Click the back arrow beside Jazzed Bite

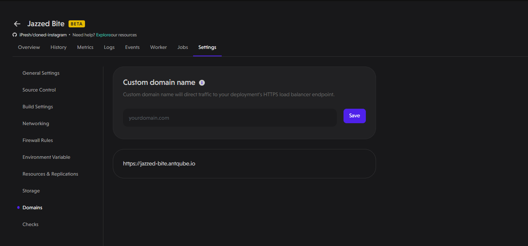tap(17, 24)
